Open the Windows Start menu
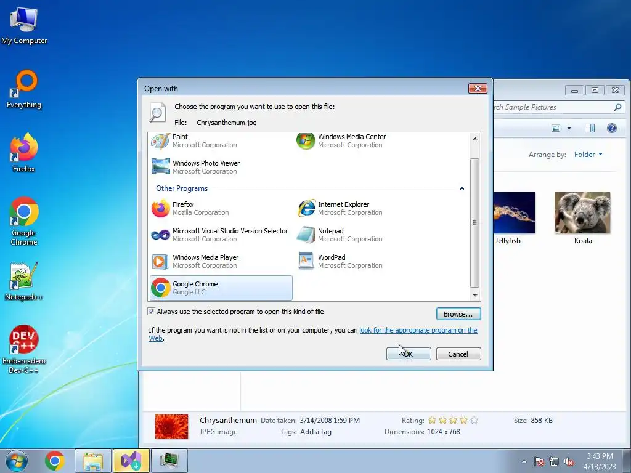 [17, 461]
